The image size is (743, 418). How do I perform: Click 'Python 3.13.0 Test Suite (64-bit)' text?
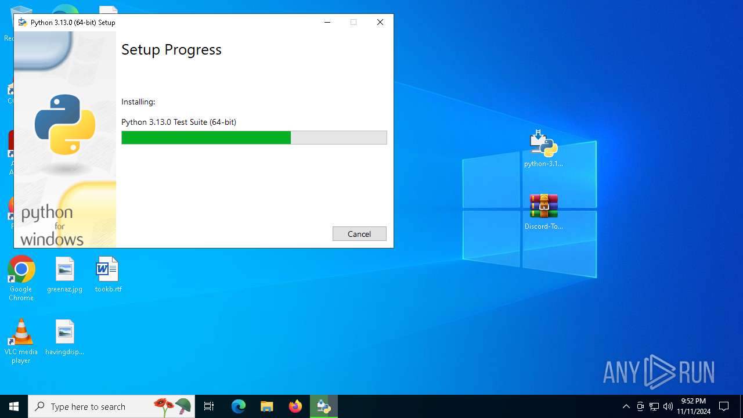click(179, 122)
